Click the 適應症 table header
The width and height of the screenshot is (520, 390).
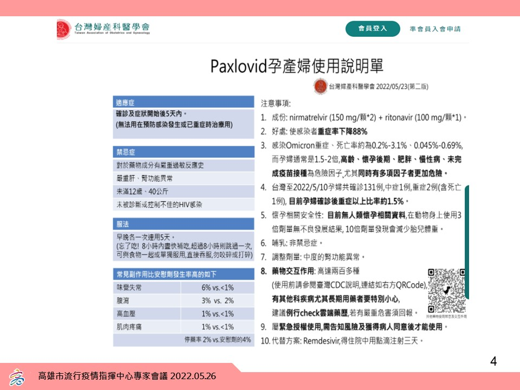[184, 102]
